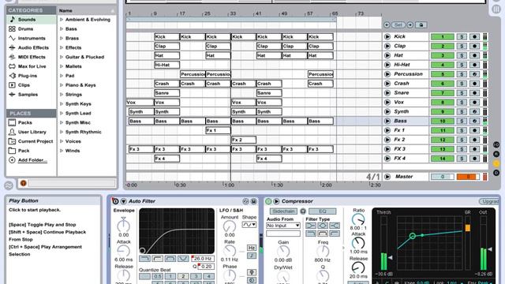This screenshot has width=505, height=284.
Task: Click the Kick track play icon
Action: [x=387, y=37]
